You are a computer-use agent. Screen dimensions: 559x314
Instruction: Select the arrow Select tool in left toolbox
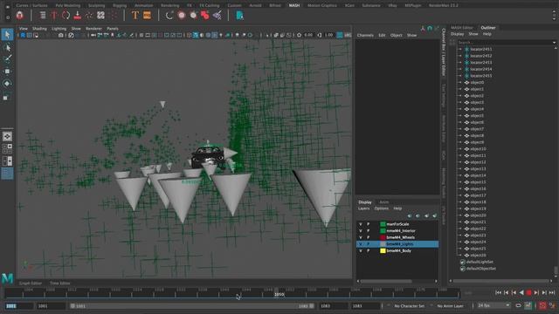pyautogui.click(x=7, y=35)
